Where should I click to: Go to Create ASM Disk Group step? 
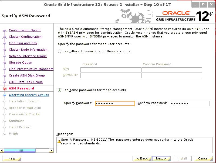pyautogui.click(x=27, y=75)
